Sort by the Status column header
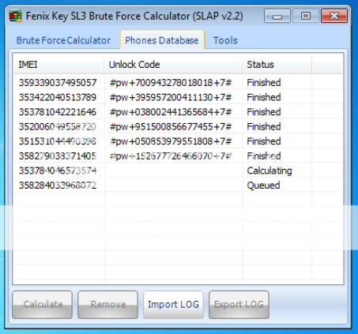This screenshot has width=358, height=334. pos(277,65)
